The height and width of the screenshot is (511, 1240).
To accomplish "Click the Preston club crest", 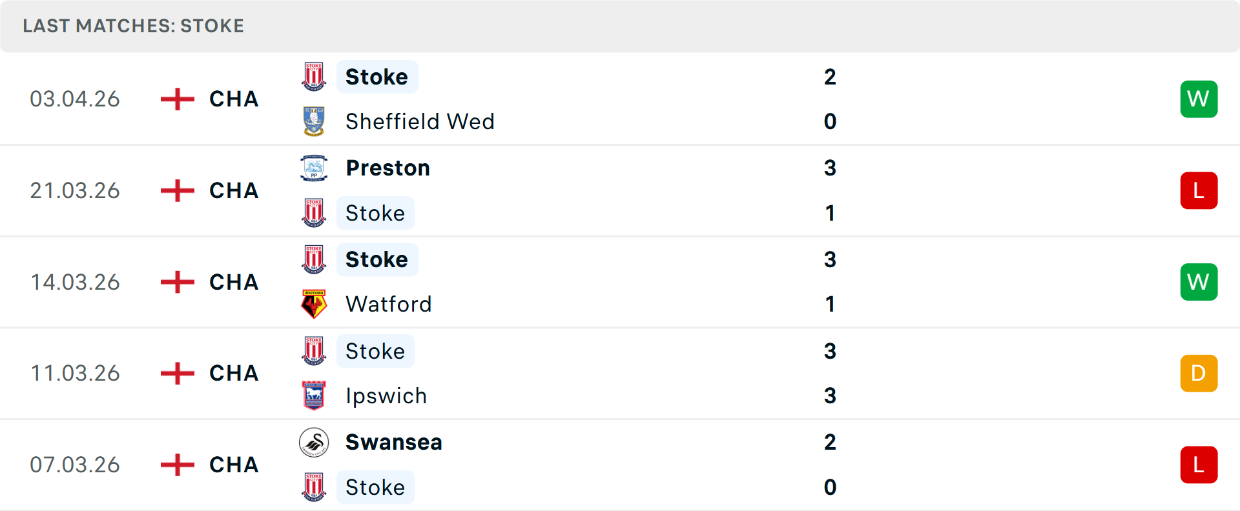I will pos(314,168).
